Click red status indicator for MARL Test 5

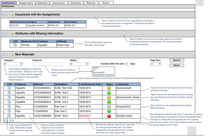point(109,116)
